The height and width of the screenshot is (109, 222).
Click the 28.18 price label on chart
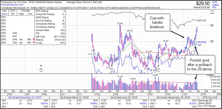pyautogui.click(x=129, y=31)
